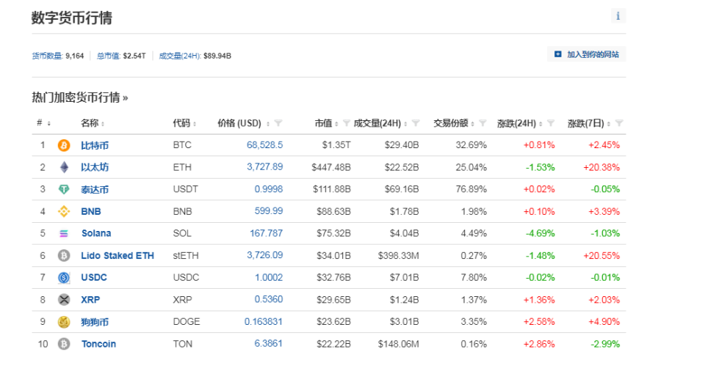Click the XRP black logo icon
Image resolution: width=705 pixels, height=371 pixels.
(64, 300)
